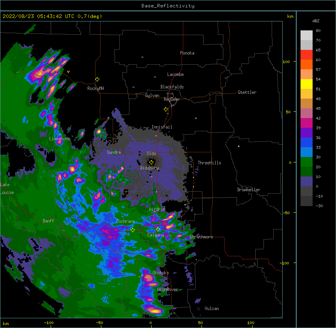
Task: Click the yellow diamond marker above Calgary label
Action: (158, 229)
